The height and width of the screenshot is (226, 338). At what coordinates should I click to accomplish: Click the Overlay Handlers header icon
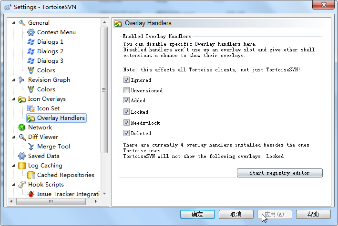[x=118, y=23]
